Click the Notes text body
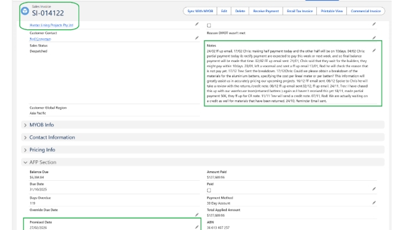Viewport: 409px width, 230px height. coord(287,76)
